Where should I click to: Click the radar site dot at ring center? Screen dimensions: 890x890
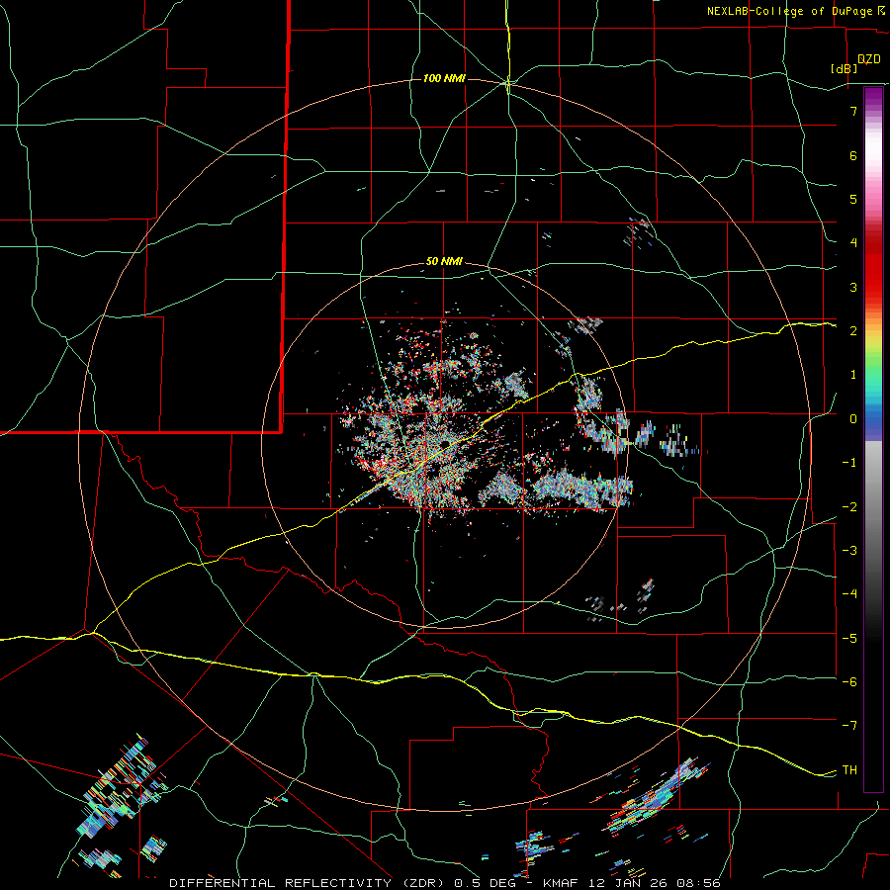point(446,444)
